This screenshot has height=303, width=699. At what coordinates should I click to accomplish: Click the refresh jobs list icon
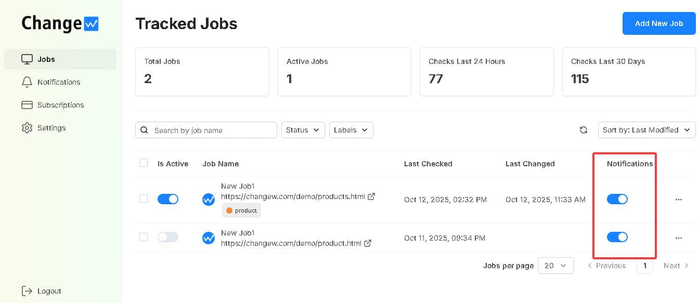click(584, 130)
